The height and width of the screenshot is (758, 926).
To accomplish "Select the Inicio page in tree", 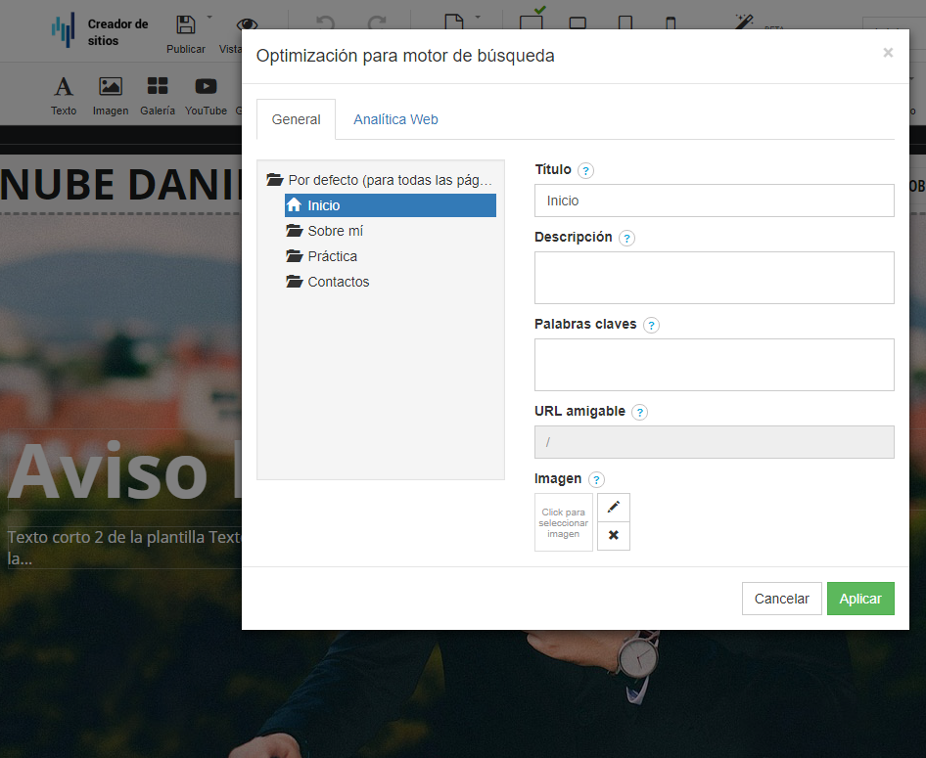I will tap(391, 205).
